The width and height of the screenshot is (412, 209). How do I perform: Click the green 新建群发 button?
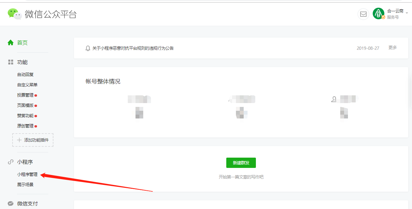[241, 163]
